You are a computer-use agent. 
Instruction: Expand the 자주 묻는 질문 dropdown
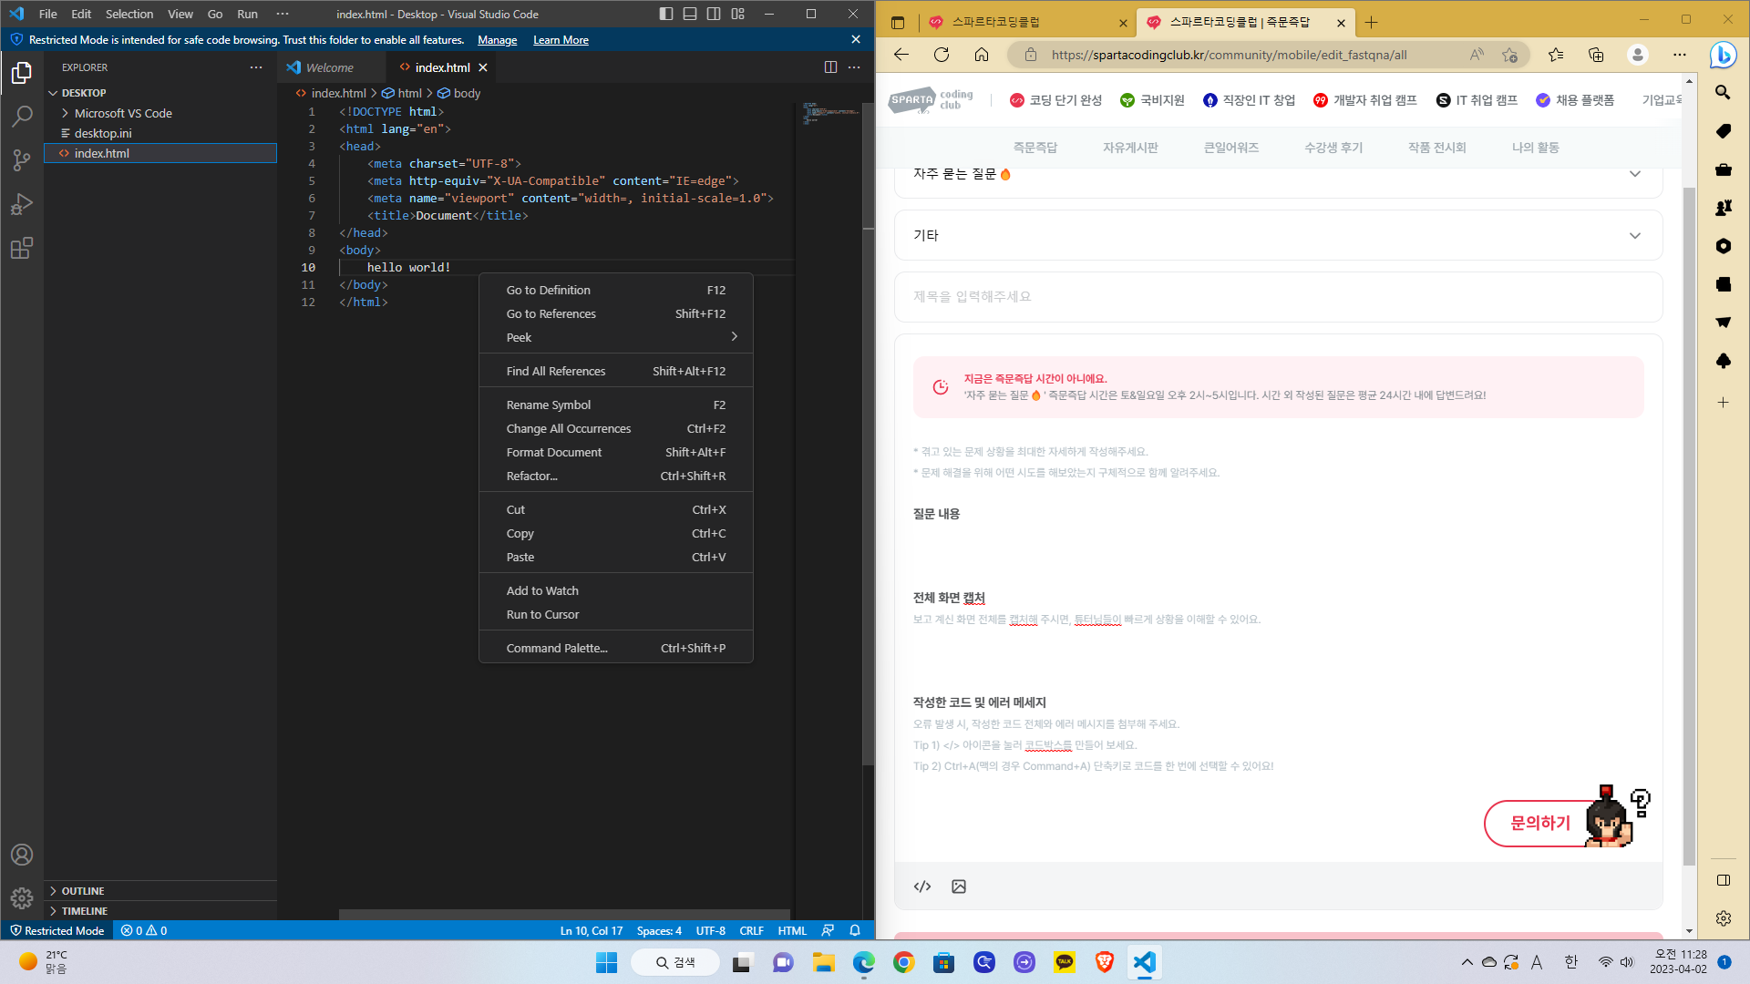1278,174
